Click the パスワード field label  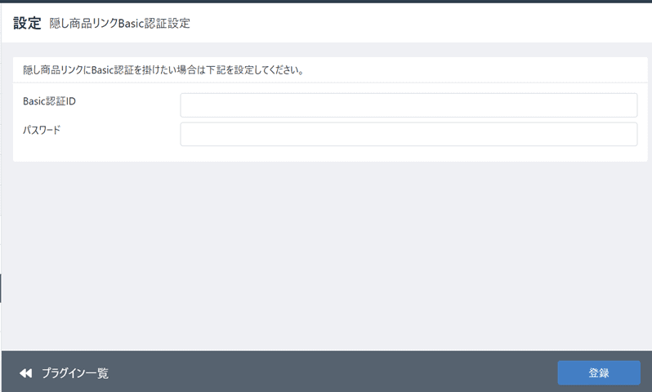pos(42,130)
